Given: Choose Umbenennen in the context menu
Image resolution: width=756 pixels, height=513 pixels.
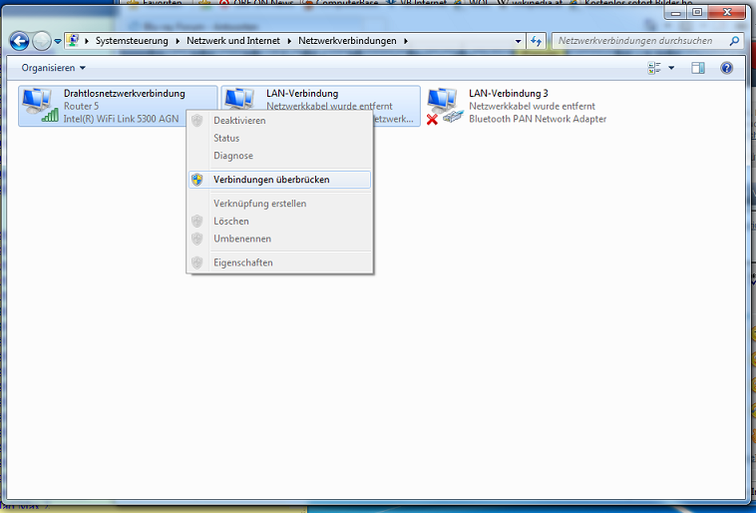Looking at the screenshot, I should [279, 239].
